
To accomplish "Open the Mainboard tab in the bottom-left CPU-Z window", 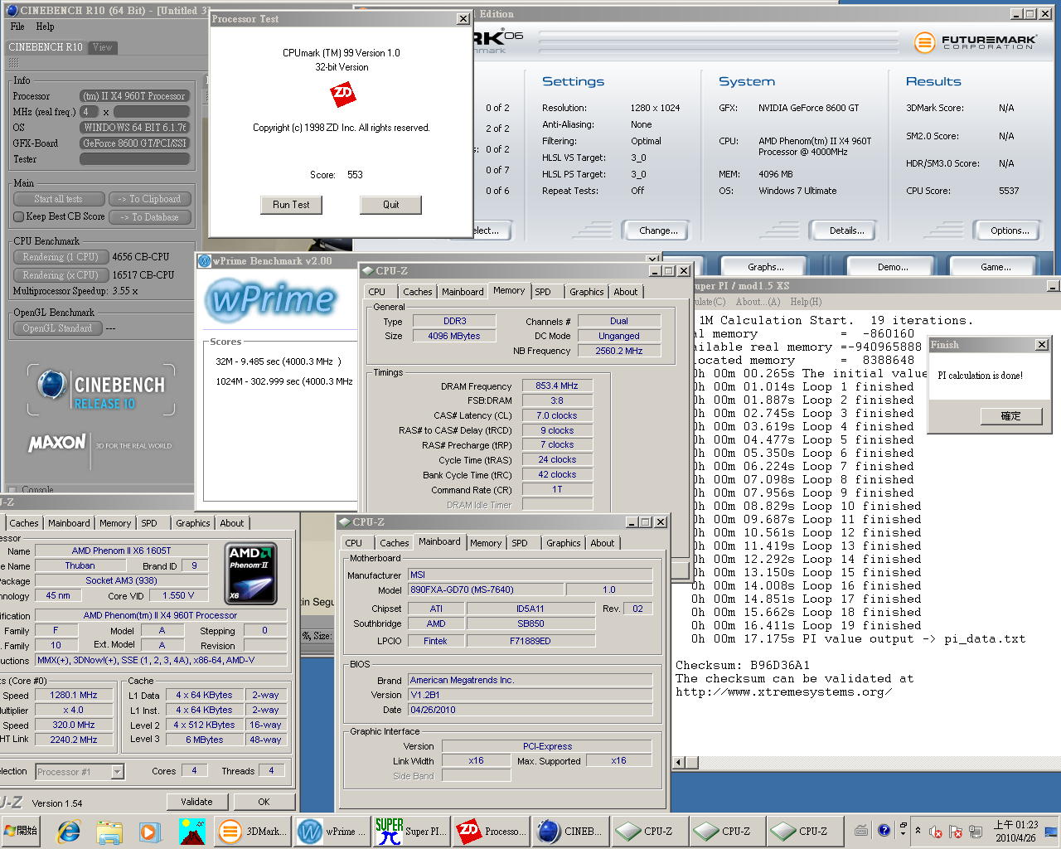I will (69, 523).
